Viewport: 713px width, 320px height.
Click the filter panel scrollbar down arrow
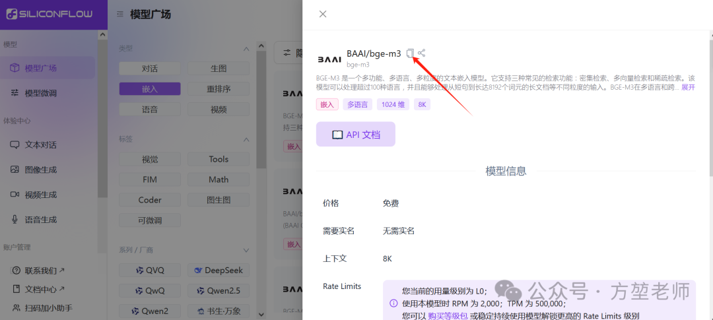click(261, 314)
